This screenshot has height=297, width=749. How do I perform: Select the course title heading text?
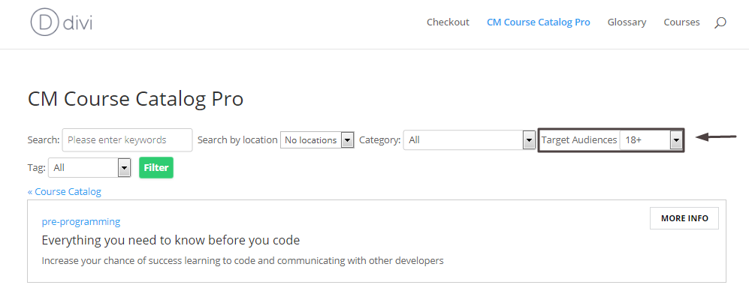[x=171, y=240]
